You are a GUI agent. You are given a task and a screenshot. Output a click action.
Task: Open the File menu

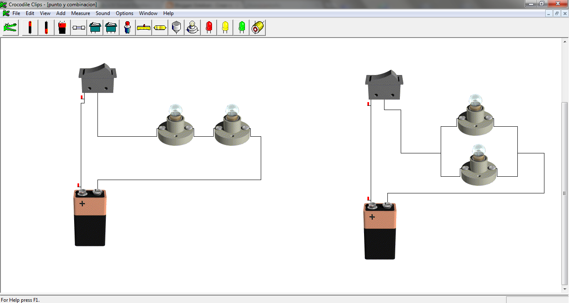point(16,13)
